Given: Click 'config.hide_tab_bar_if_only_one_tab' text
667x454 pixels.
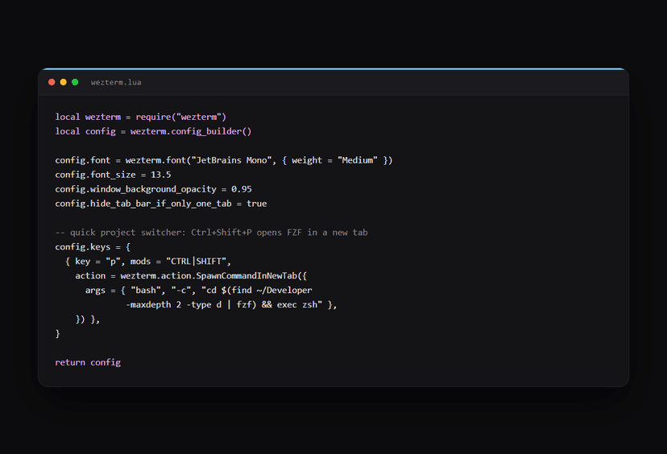Looking at the screenshot, I should 143,204.
